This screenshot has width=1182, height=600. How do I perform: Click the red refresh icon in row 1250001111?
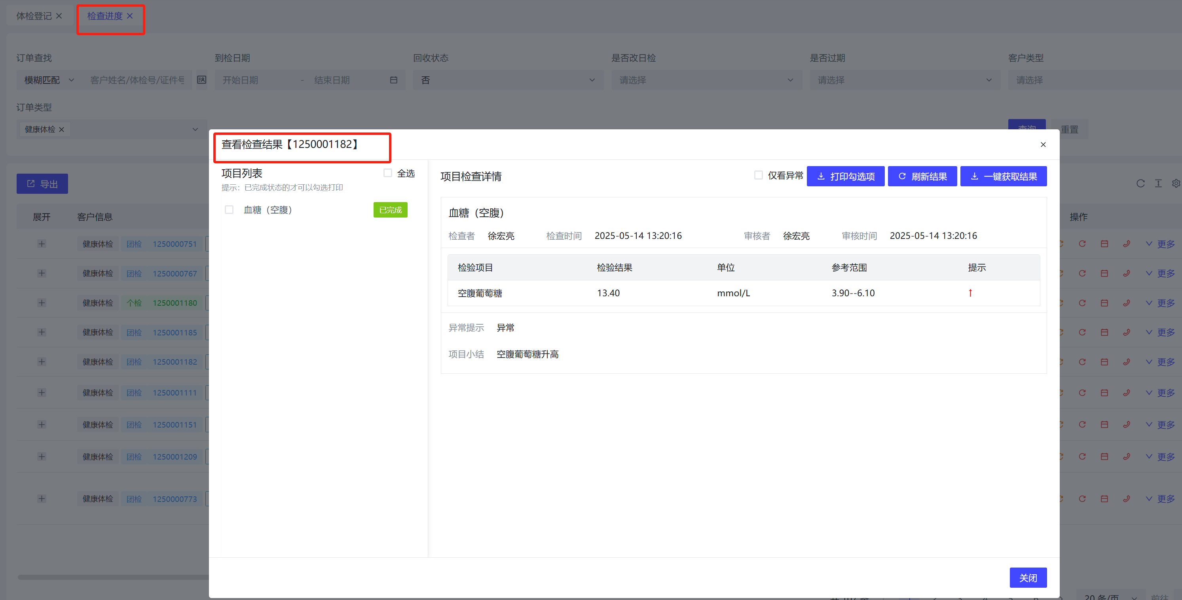(x=1082, y=393)
